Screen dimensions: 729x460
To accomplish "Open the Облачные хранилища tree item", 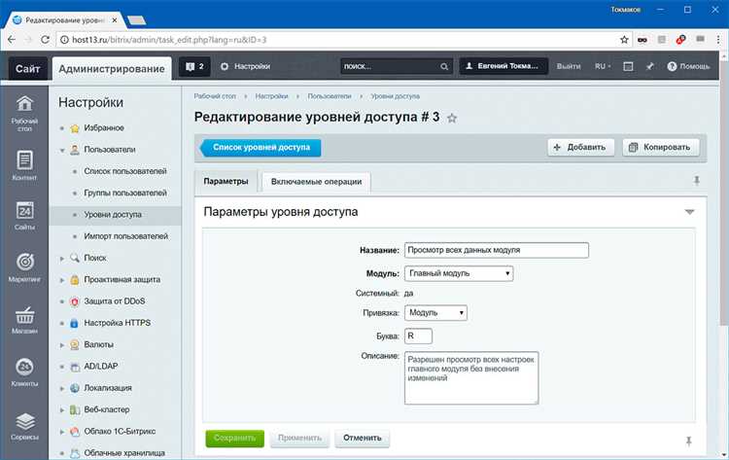I will 124,453.
